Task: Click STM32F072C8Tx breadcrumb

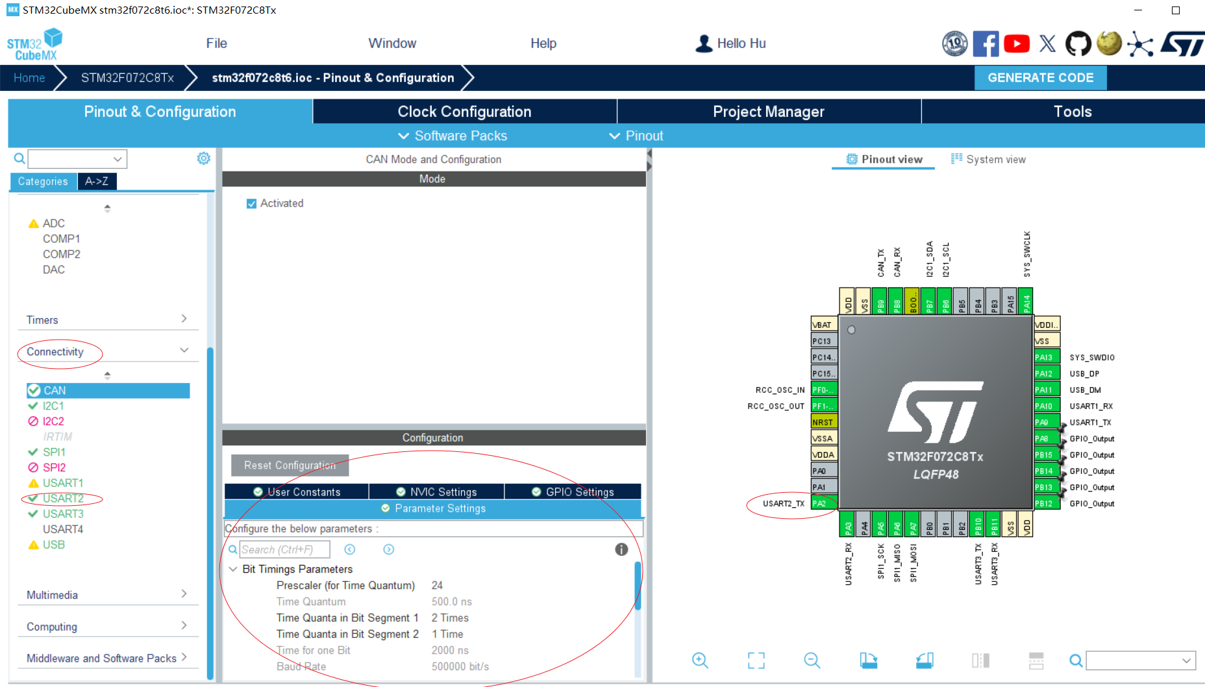Action: coord(127,78)
